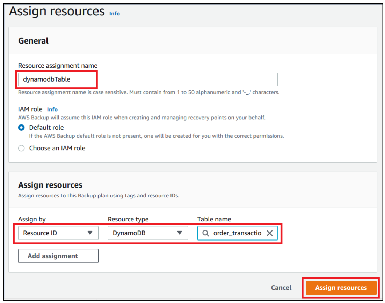Click the AWS Backup will assume description

[142, 118]
